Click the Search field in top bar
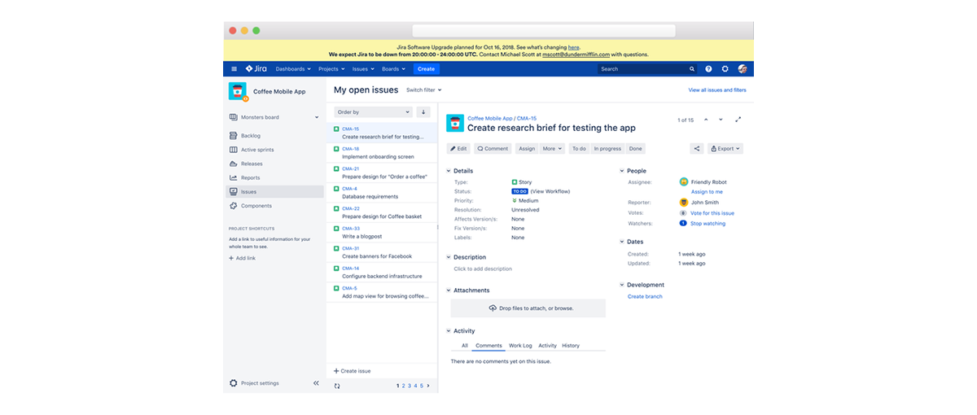 click(648, 69)
